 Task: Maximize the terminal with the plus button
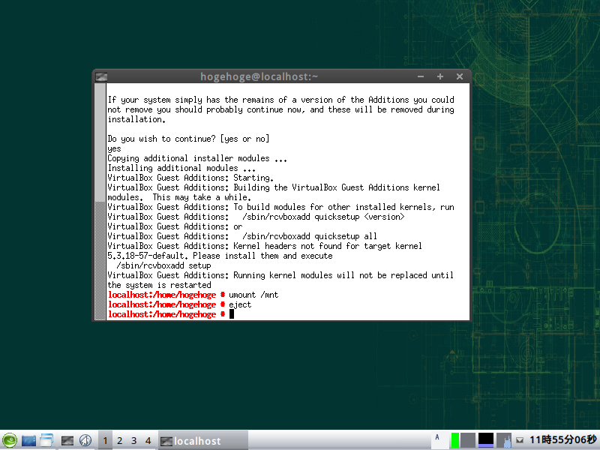click(x=440, y=77)
